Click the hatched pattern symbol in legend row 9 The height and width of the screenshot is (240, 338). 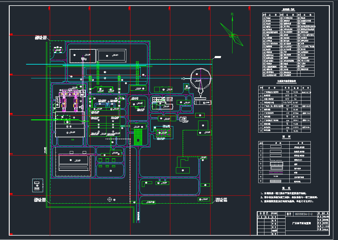coord(276,181)
